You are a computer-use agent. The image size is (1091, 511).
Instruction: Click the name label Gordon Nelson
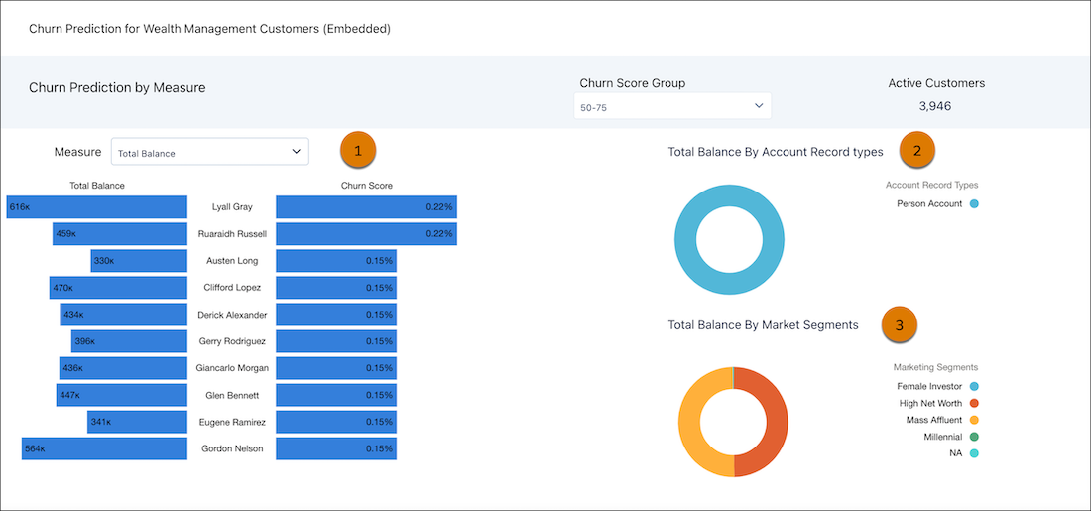click(x=232, y=448)
